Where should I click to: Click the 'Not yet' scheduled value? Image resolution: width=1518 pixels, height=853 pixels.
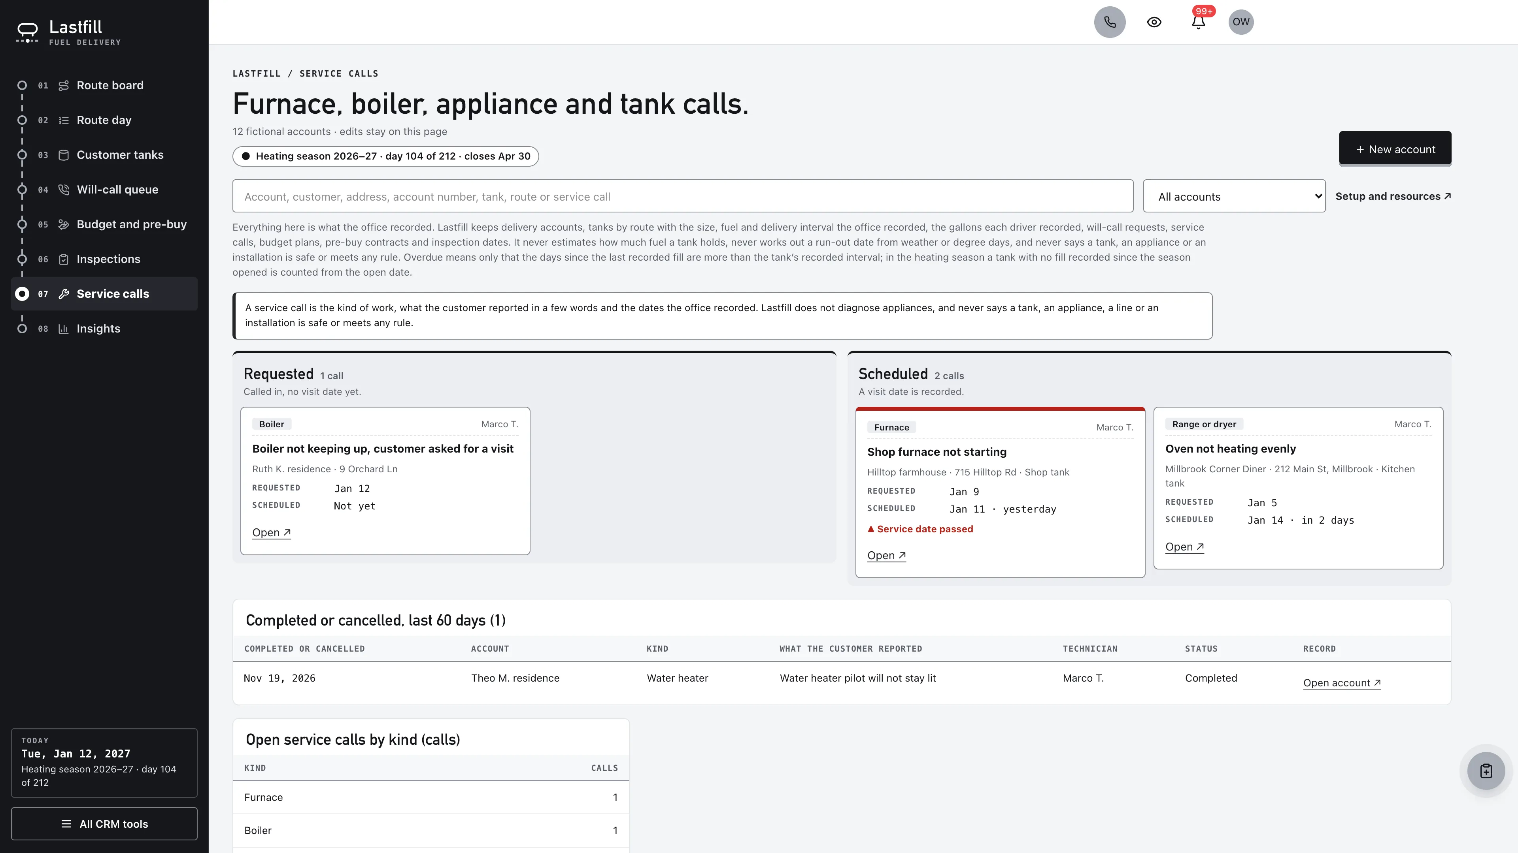354,506
